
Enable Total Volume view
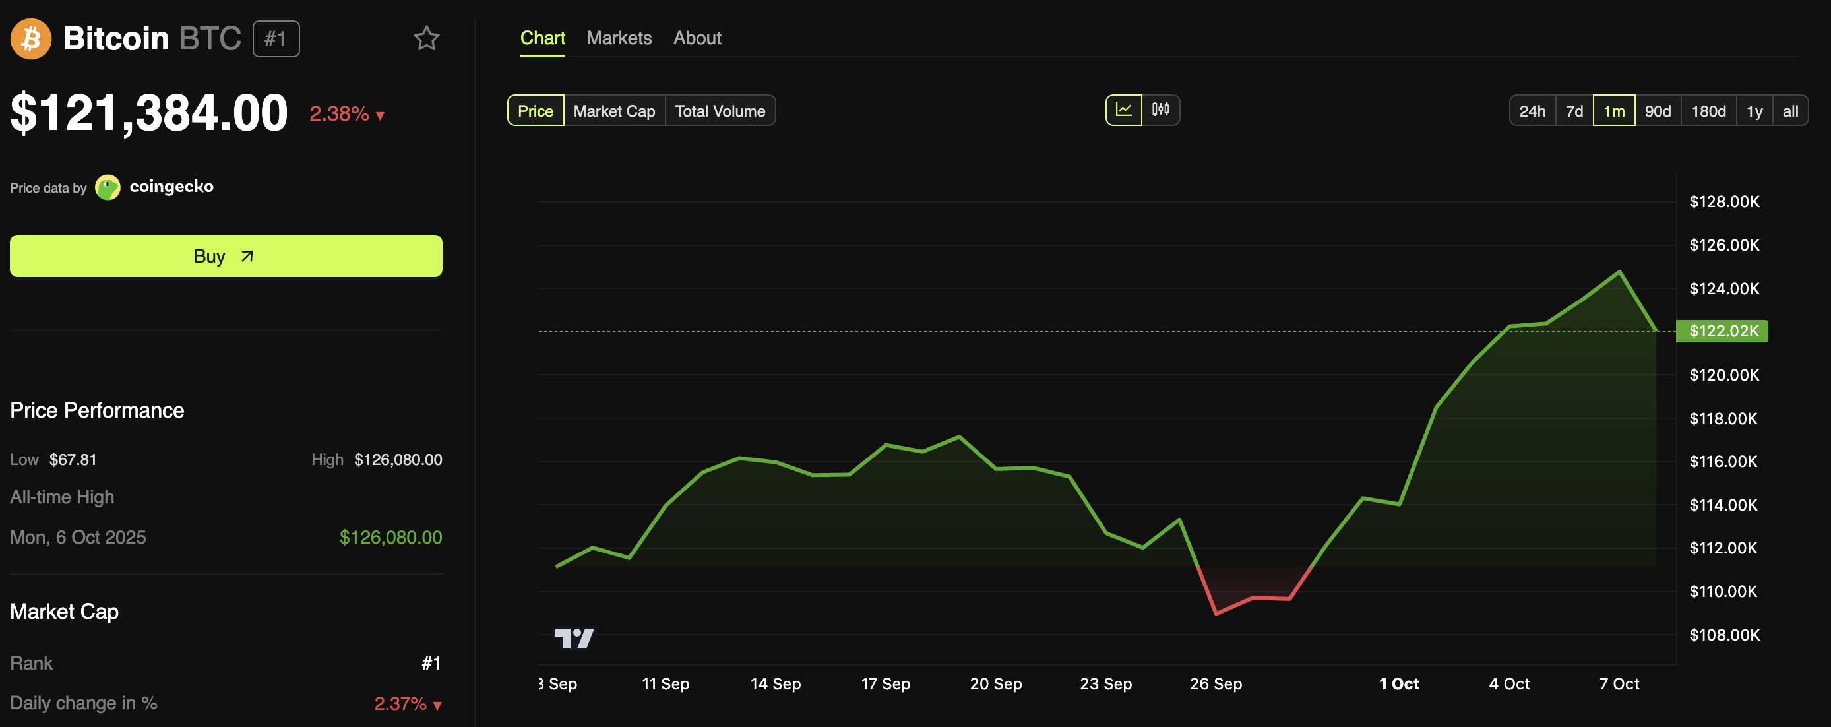720,111
